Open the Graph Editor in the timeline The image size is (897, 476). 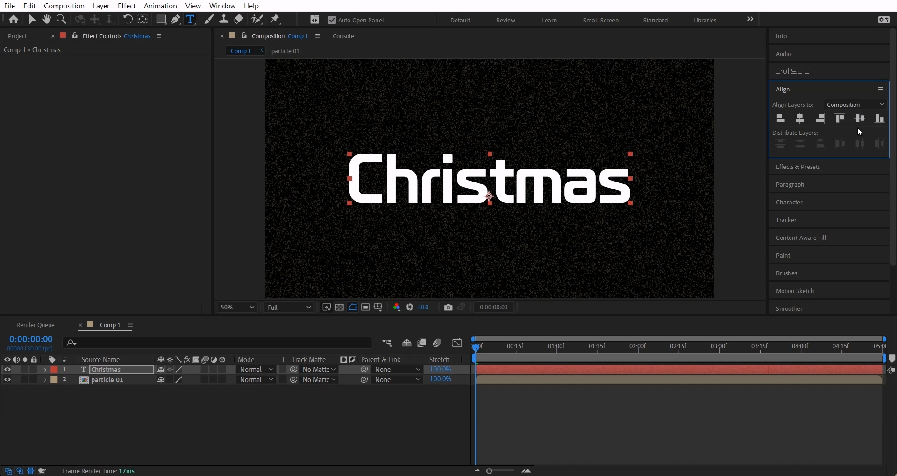[457, 343]
